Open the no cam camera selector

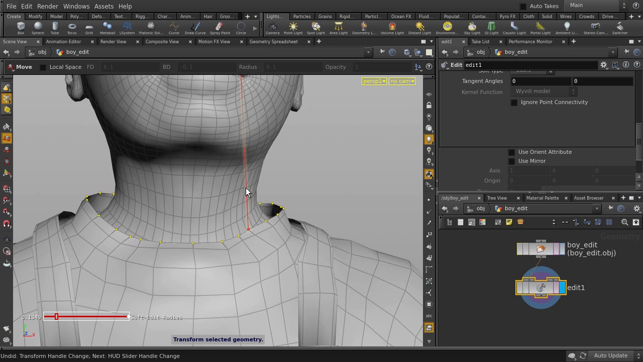coord(401,81)
